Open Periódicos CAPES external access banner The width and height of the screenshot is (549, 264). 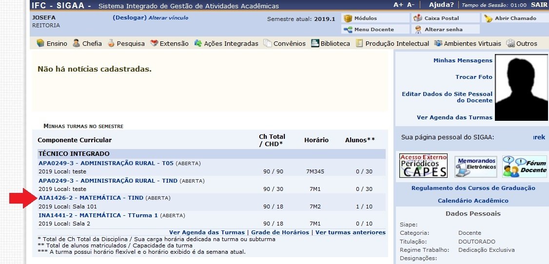[x=423, y=166]
